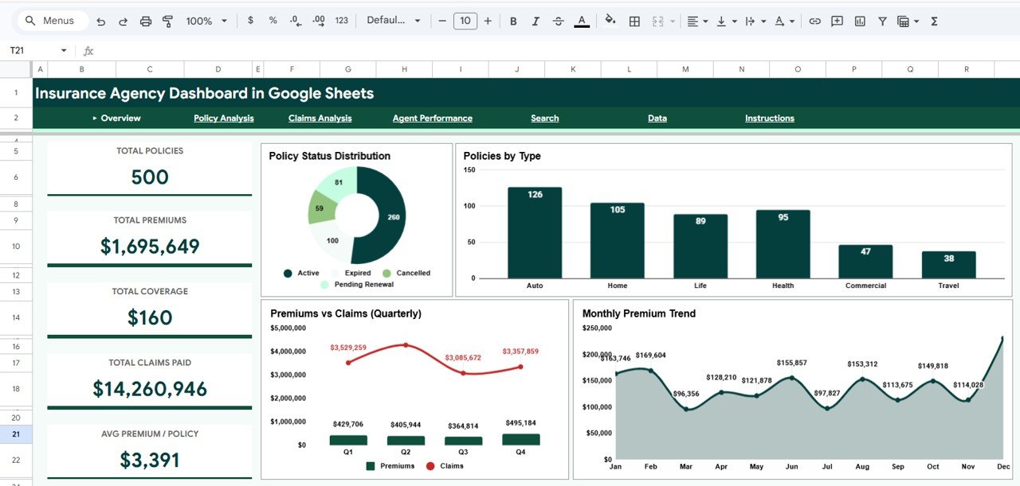The width and height of the screenshot is (1020, 486).
Task: Switch to the Claims Analysis tab
Action: 320,118
